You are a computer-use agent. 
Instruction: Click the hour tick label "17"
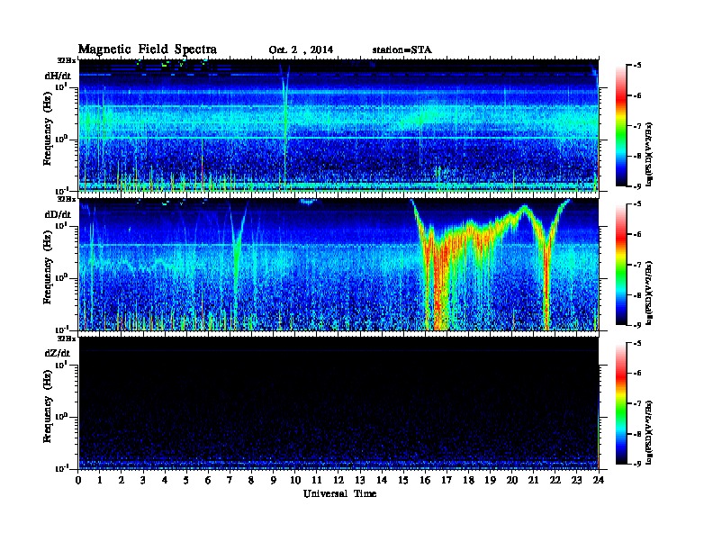click(x=447, y=481)
